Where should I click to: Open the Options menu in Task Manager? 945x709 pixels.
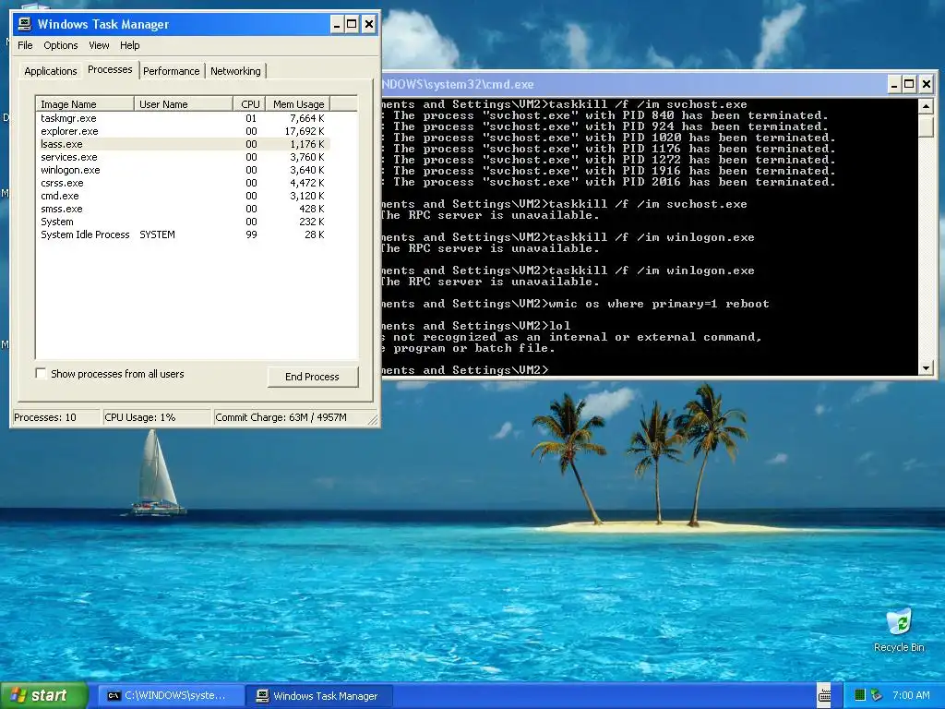click(60, 45)
